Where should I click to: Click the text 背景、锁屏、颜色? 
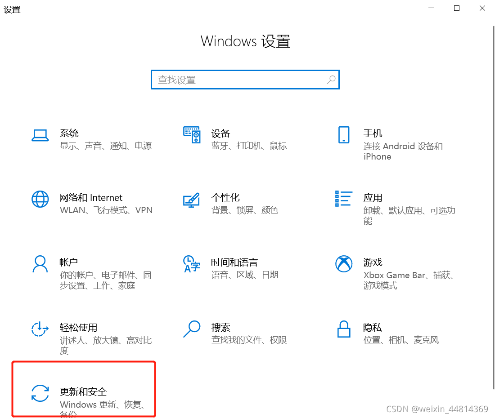point(245,210)
